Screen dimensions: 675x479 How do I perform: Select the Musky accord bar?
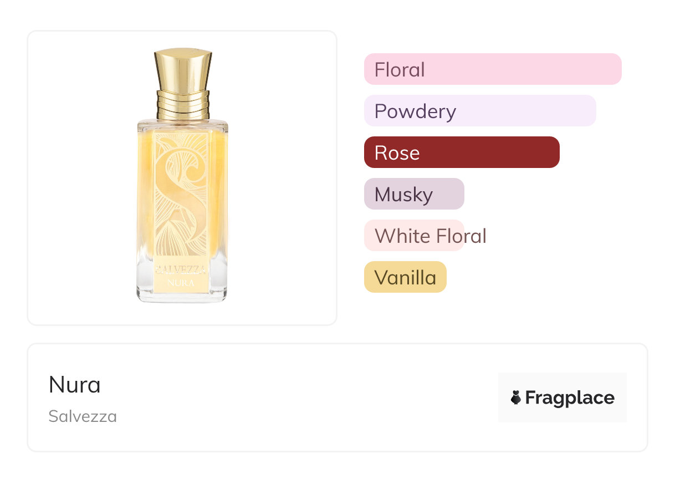tap(413, 194)
